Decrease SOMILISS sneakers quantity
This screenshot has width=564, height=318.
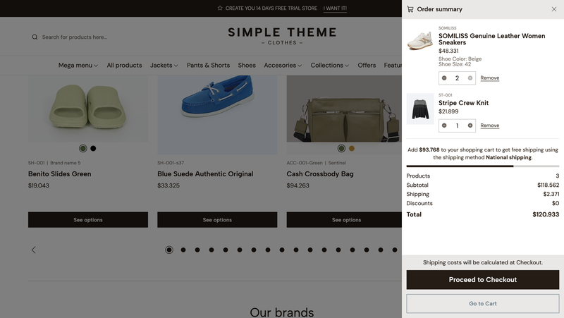click(444, 78)
